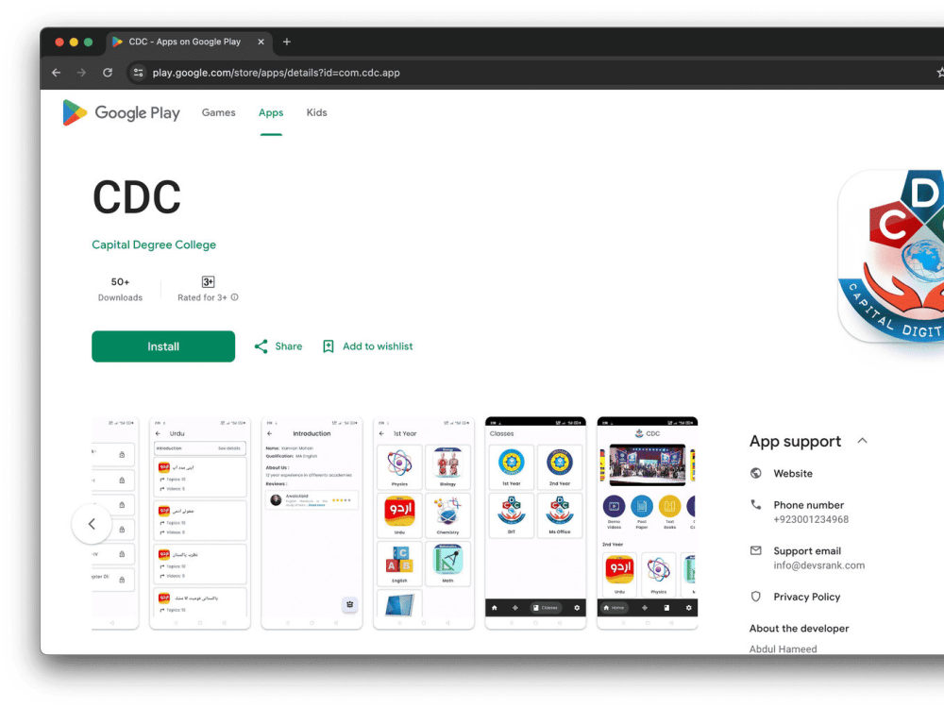Click the email info@devsrank.com

[x=818, y=565]
